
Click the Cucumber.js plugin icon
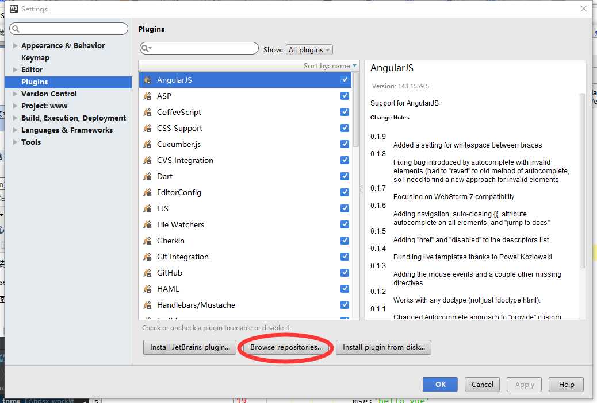(147, 144)
